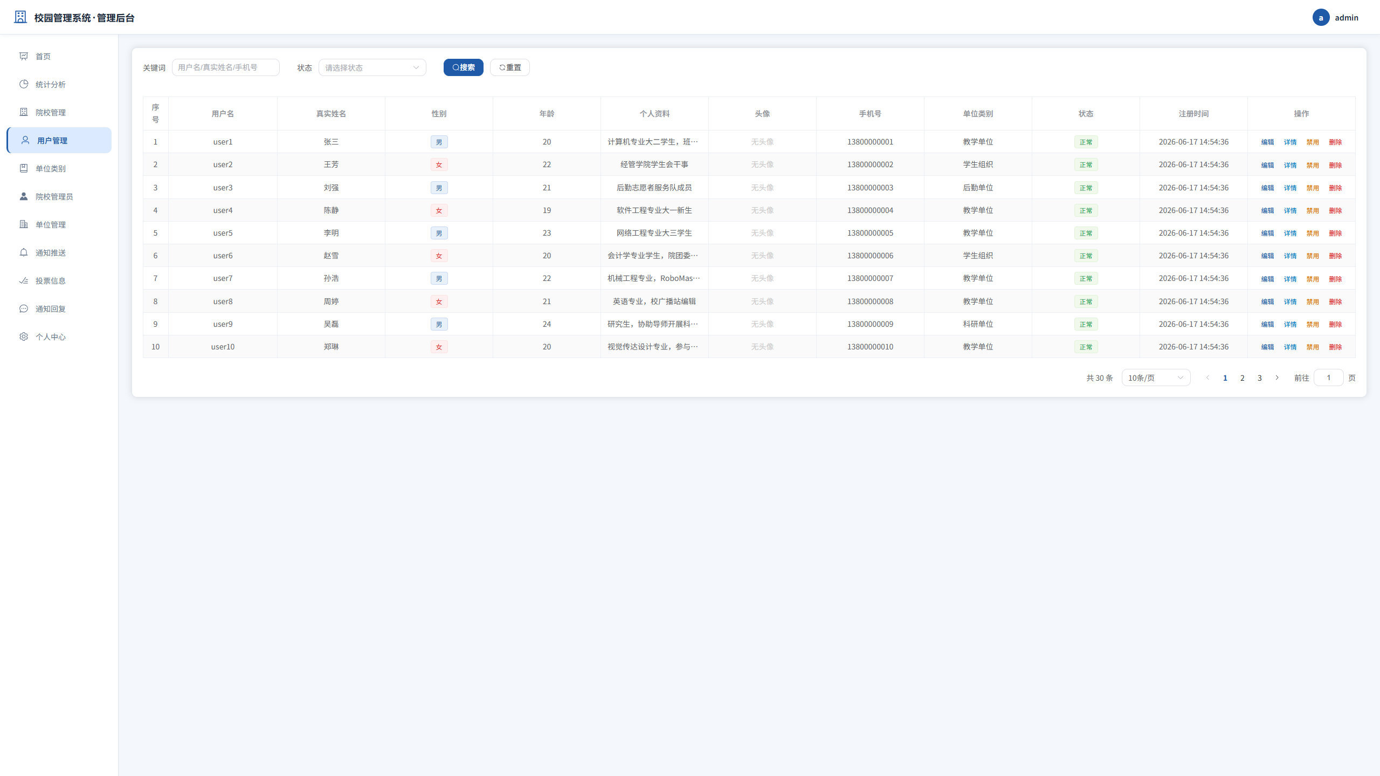Screen dimensions: 1380x776
Task: Click the page jump number field
Action: pyautogui.click(x=1329, y=377)
